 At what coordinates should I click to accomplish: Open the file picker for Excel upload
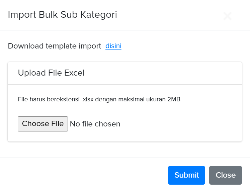point(43,124)
